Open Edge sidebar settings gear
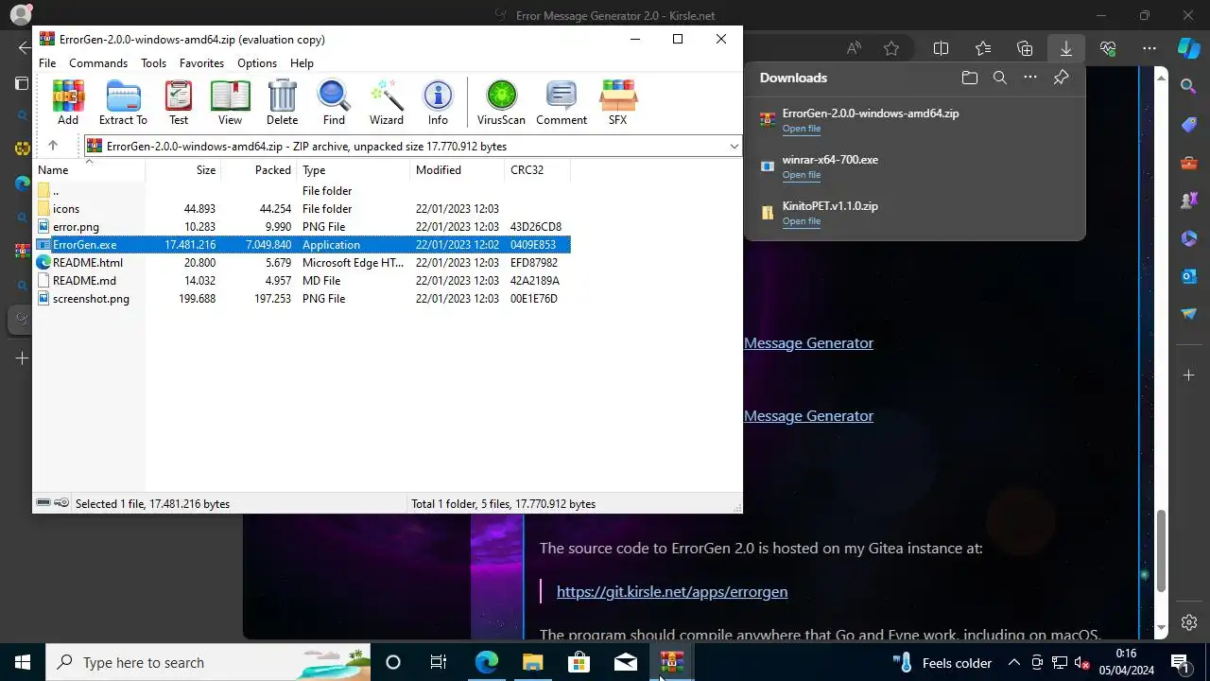This screenshot has height=681, width=1210. 1189,622
